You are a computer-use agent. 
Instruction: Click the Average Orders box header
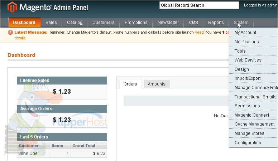(x=62, y=109)
